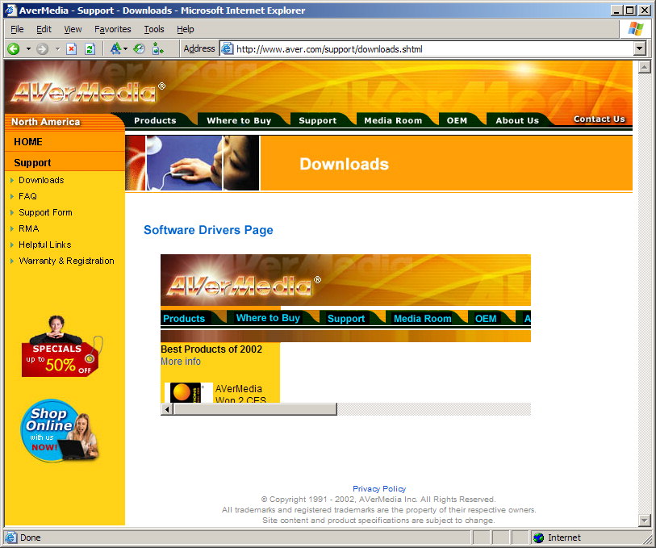Click the Windows logo icon top right
Screen dimensions: 656x548
pos(634,29)
